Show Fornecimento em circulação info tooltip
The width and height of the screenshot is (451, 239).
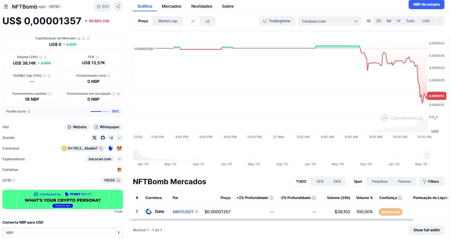click(x=114, y=94)
